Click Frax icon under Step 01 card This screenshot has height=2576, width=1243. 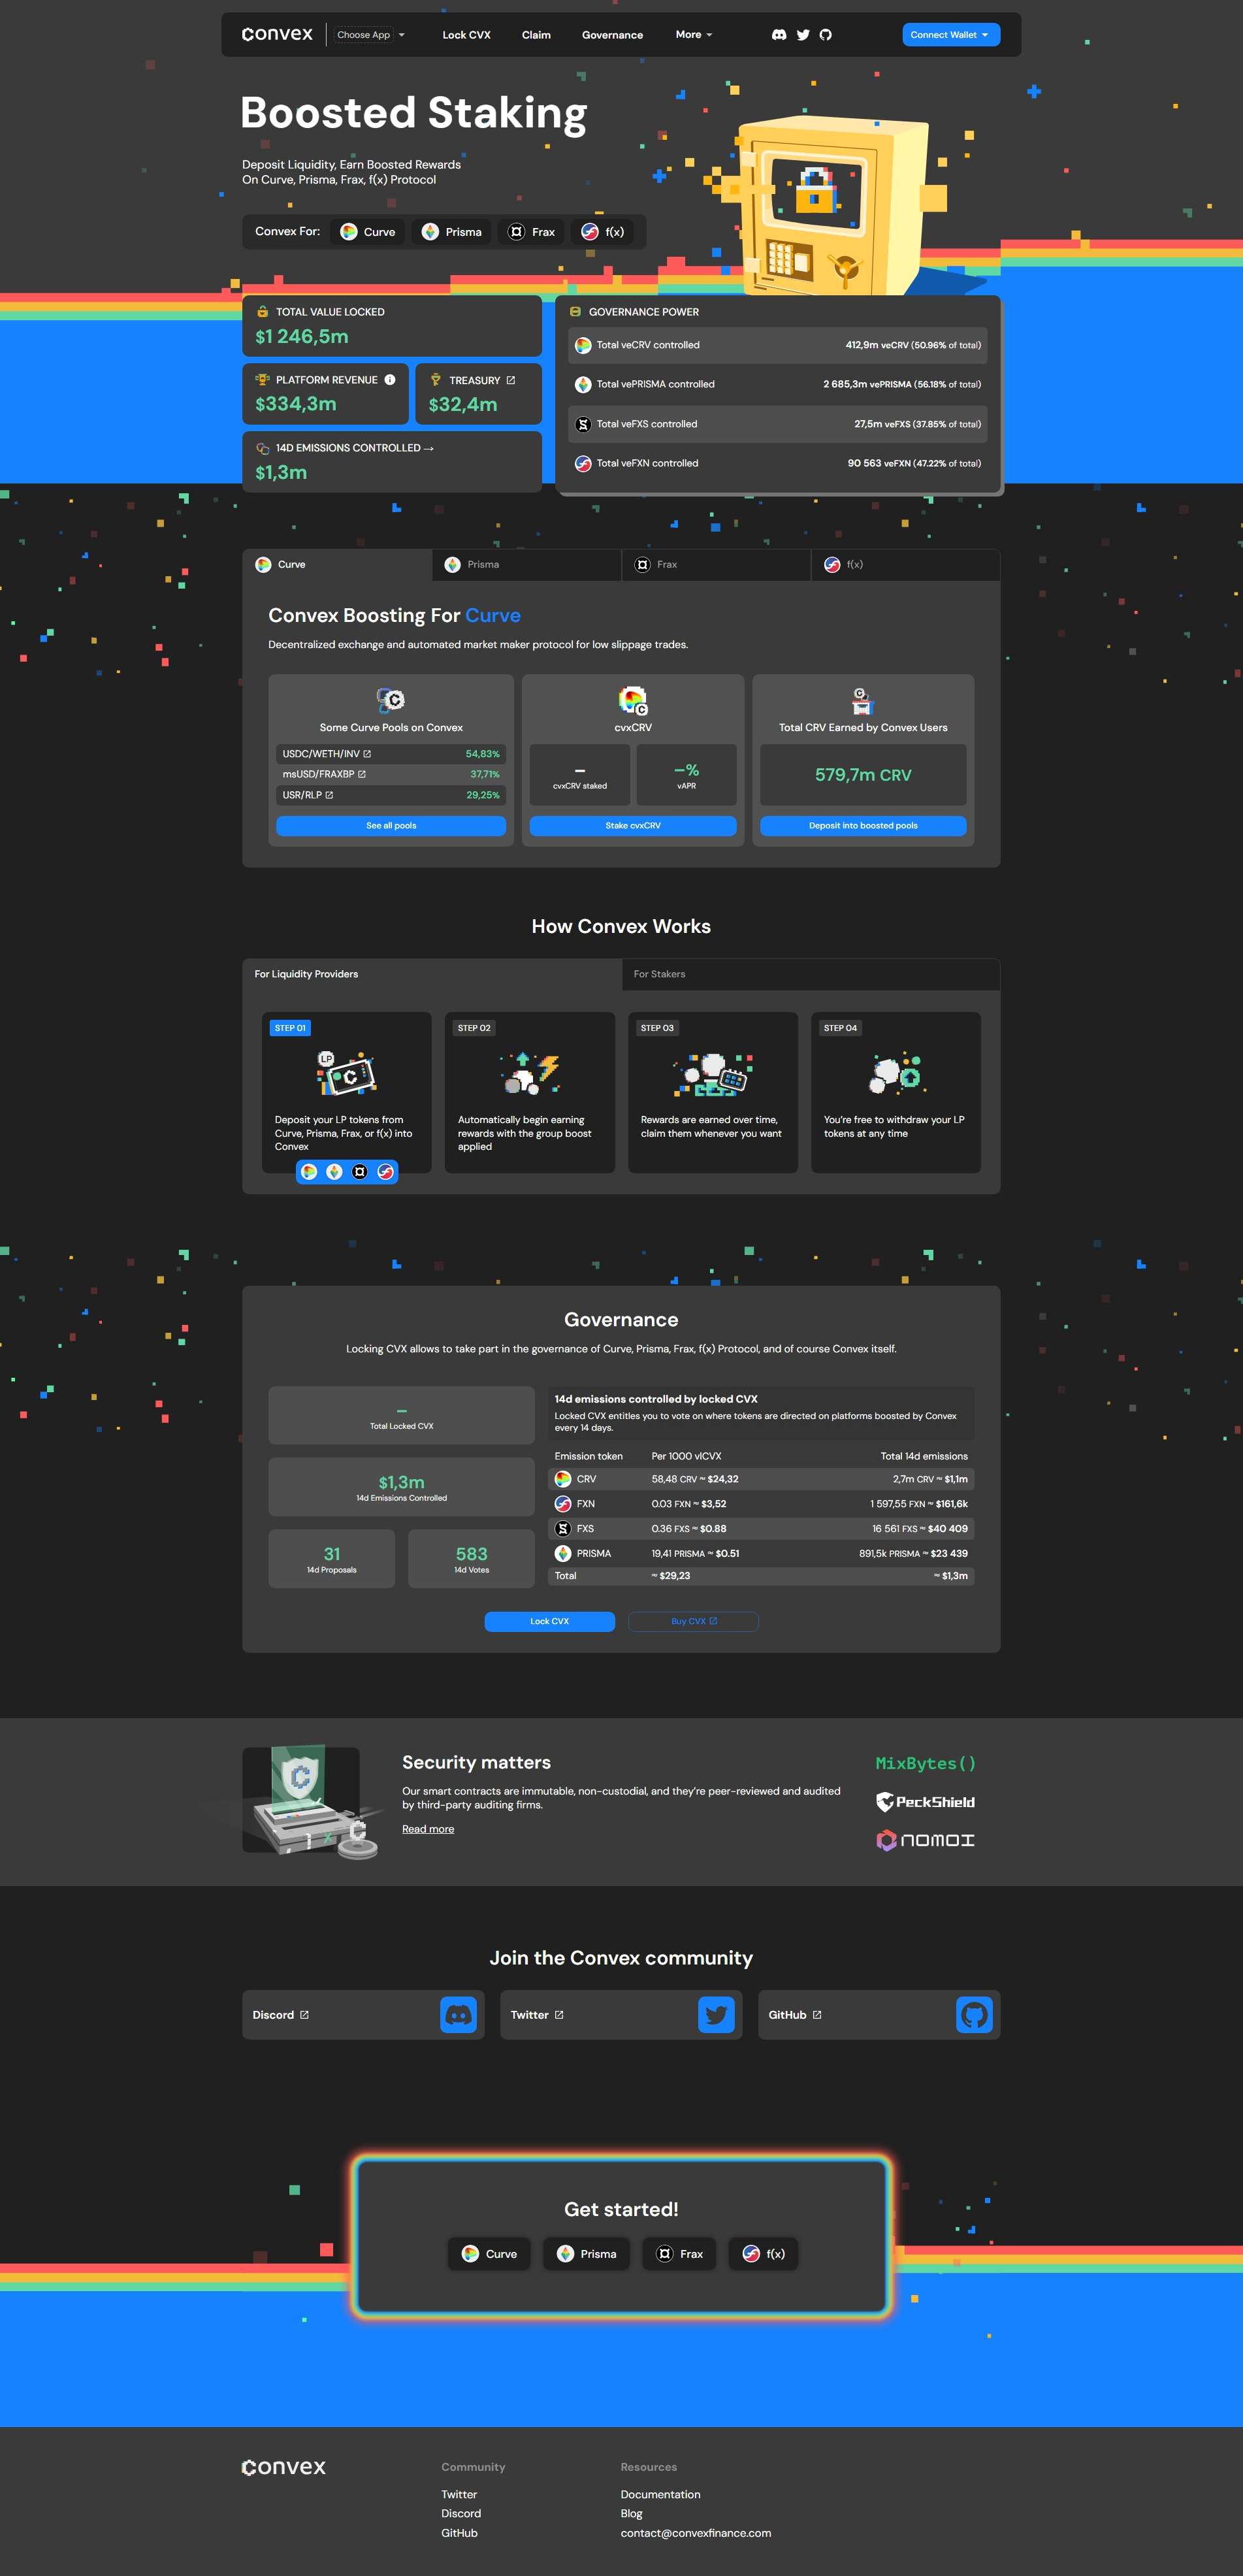[360, 1172]
